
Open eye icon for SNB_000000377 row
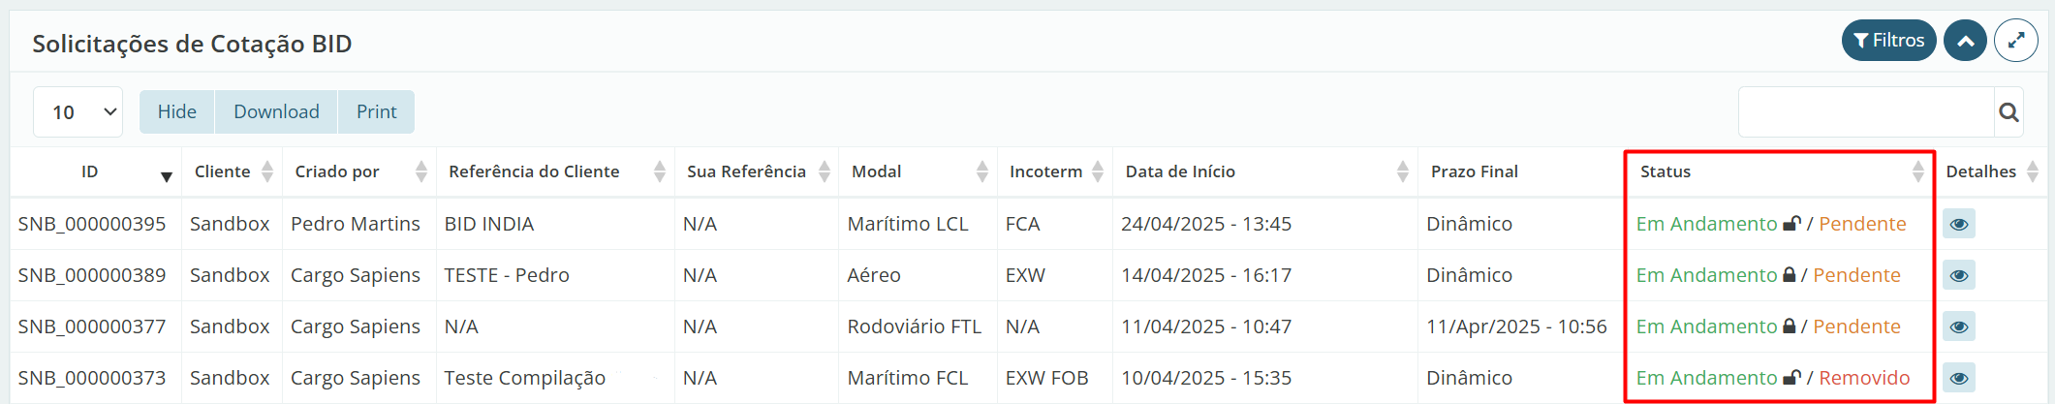tap(1958, 326)
